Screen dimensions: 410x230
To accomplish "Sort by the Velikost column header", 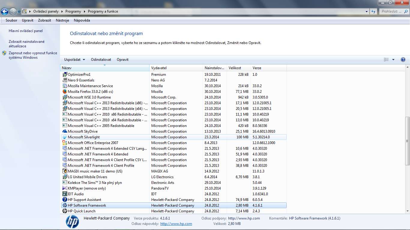I will point(239,68).
